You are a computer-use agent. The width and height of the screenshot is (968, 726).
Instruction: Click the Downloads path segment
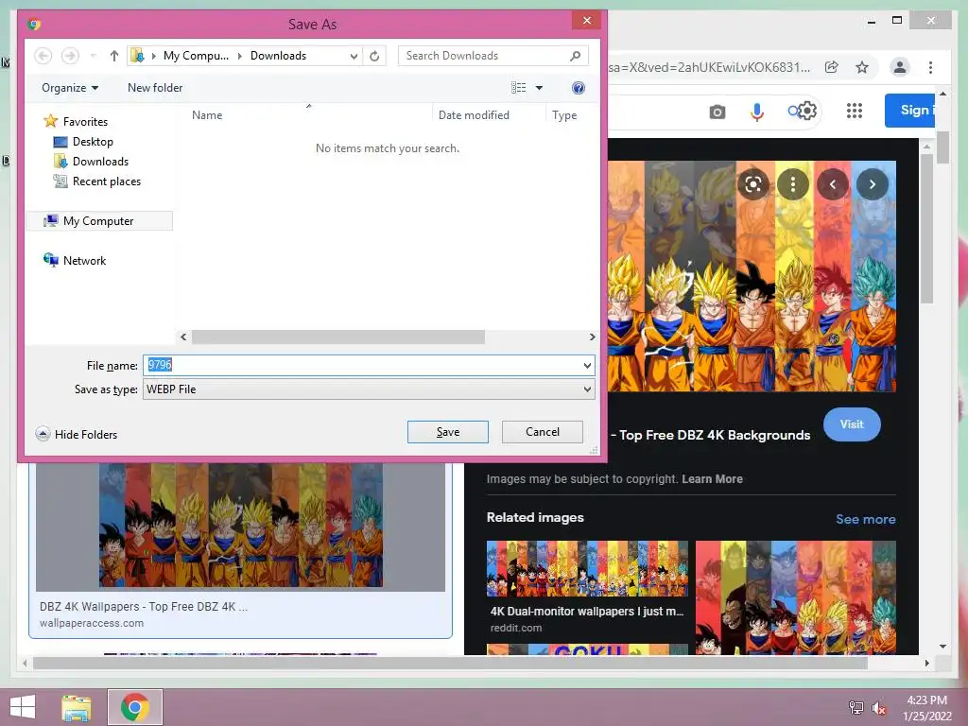click(279, 56)
